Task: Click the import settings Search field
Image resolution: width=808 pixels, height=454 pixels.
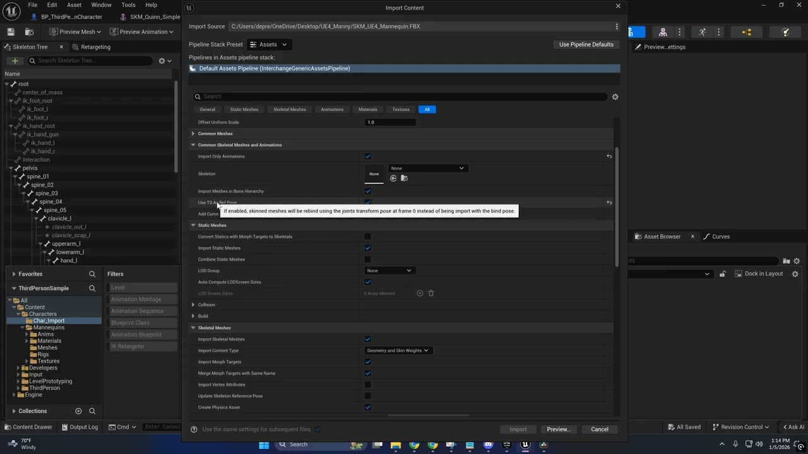Action: tap(399, 96)
